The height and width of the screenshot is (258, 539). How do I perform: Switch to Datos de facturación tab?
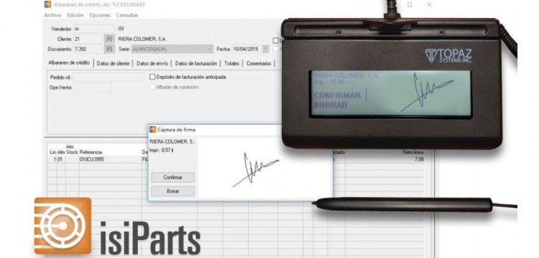196,63
